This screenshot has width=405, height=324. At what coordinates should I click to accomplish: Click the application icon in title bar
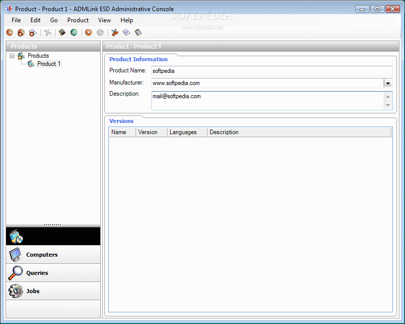[9, 9]
